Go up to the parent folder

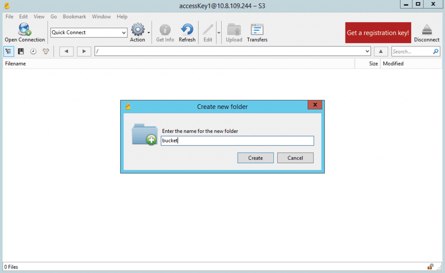[381, 51]
